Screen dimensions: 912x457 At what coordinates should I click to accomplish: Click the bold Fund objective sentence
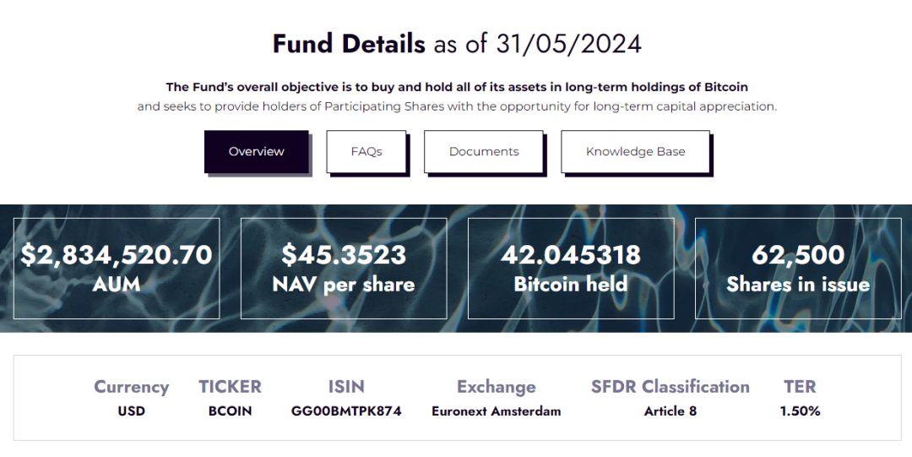point(457,87)
